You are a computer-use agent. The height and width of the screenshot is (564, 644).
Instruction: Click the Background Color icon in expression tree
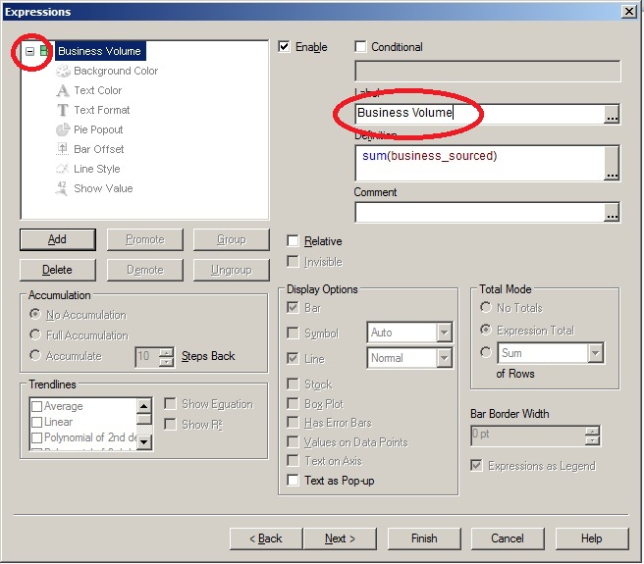63,71
